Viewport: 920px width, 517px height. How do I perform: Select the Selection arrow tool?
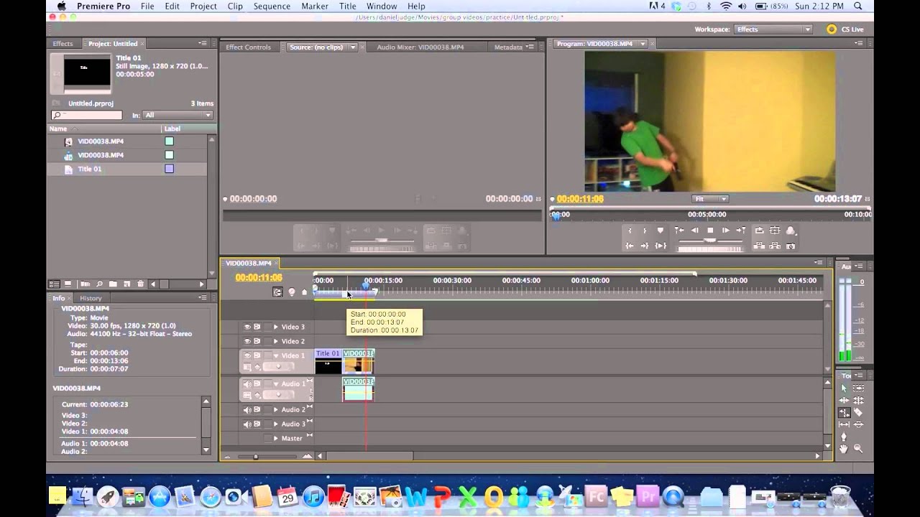point(844,388)
